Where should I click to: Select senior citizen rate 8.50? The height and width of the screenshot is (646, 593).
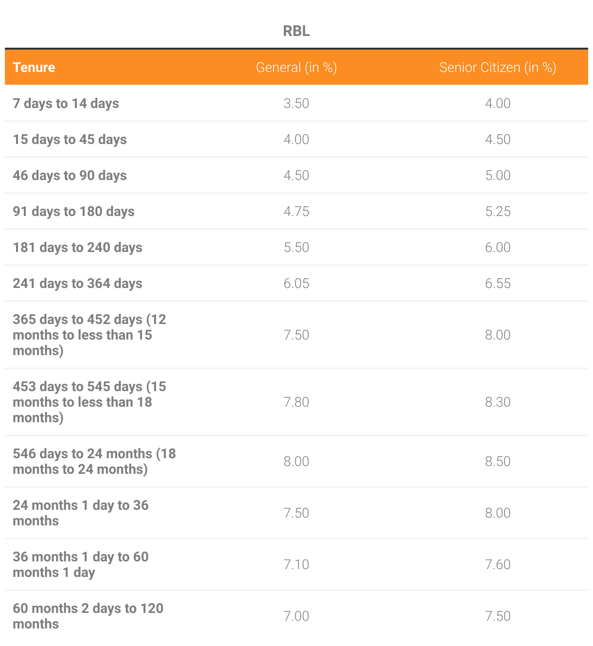pyautogui.click(x=498, y=461)
